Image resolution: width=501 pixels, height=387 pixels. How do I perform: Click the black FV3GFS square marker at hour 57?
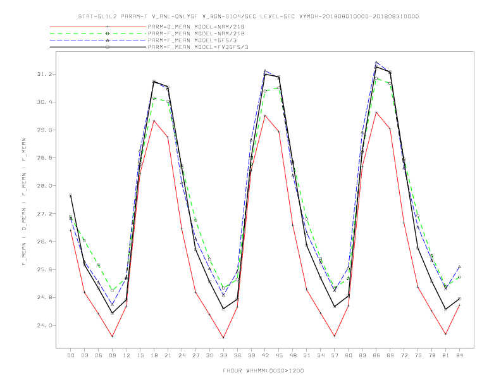click(x=335, y=307)
